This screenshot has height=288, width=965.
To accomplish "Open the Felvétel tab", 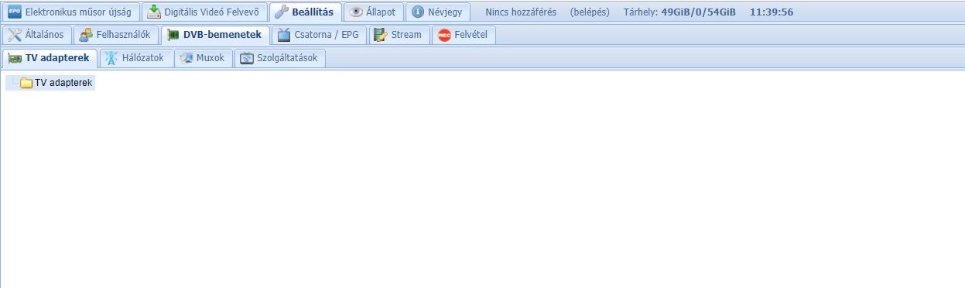I will tap(464, 35).
